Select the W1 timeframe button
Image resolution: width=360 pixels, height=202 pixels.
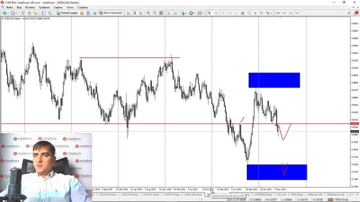click(297, 13)
